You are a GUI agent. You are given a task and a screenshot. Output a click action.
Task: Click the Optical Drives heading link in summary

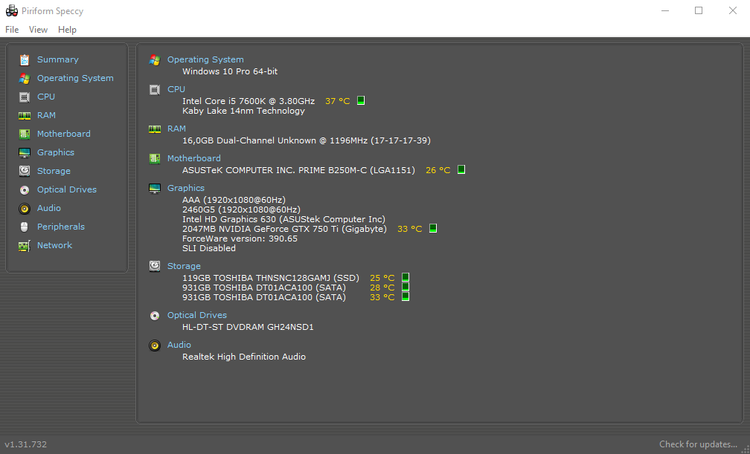click(x=196, y=315)
